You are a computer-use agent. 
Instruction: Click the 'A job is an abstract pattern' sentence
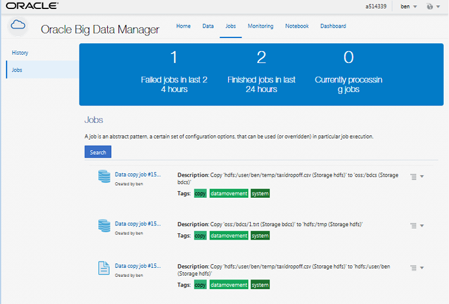(229, 137)
